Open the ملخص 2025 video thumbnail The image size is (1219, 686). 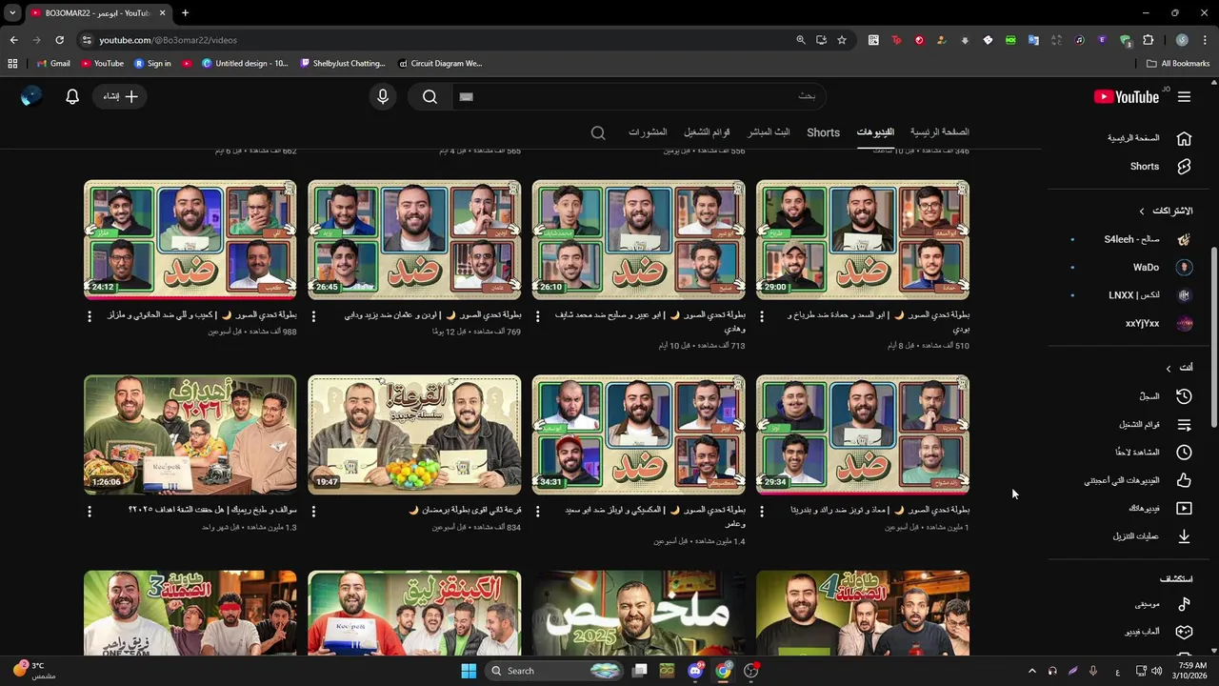(x=638, y=613)
